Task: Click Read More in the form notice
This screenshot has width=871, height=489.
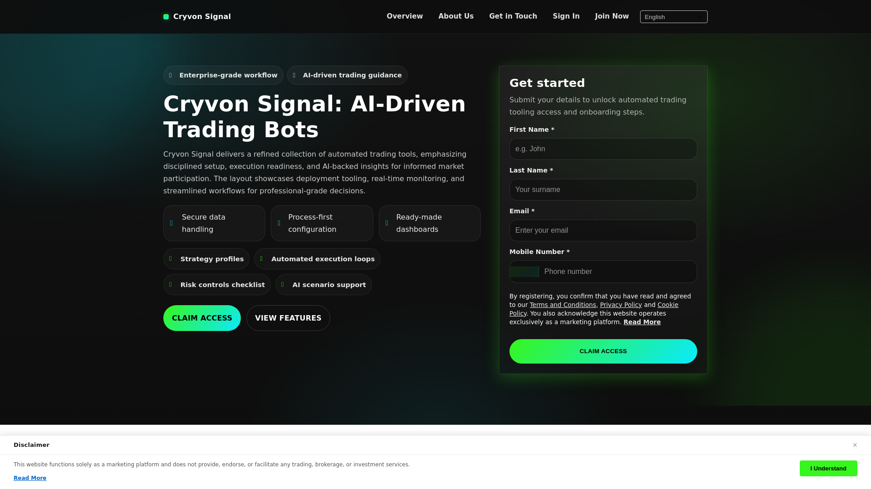Action: [642, 322]
